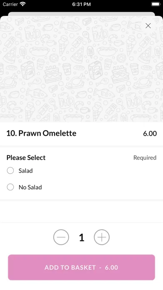The image size is (163, 290).
Task: Add to basket for 6.00
Action: [81, 267]
